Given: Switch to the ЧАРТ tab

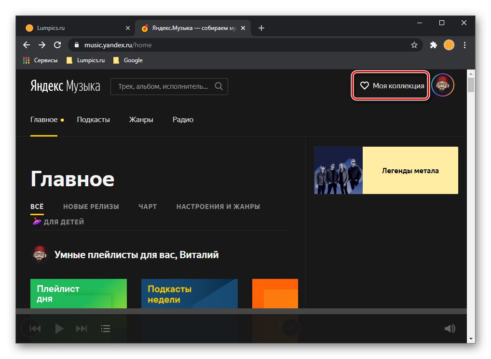Looking at the screenshot, I should tap(148, 207).
